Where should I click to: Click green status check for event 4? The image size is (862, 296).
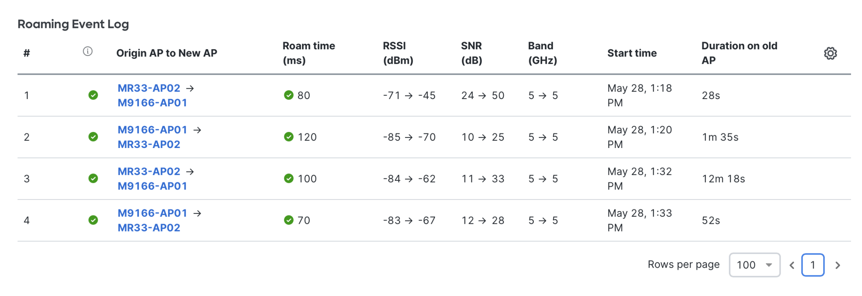pos(93,220)
